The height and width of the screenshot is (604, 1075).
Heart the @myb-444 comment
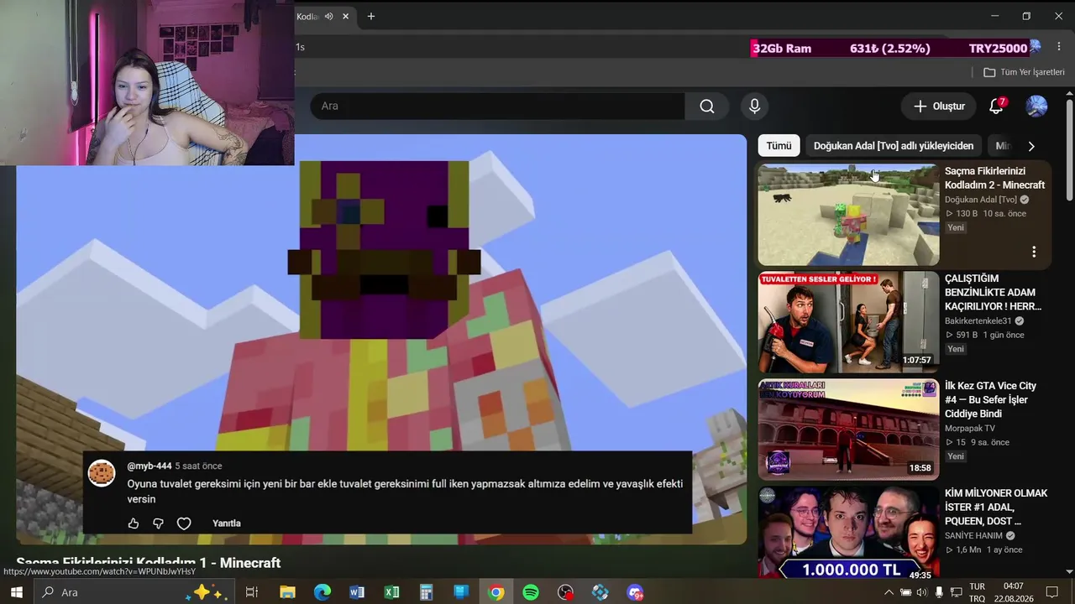pyautogui.click(x=184, y=523)
